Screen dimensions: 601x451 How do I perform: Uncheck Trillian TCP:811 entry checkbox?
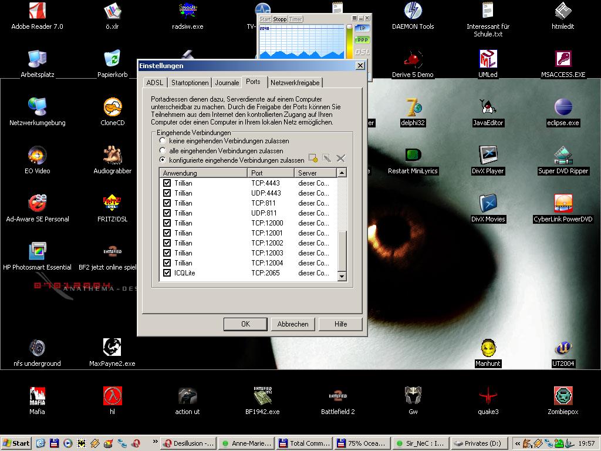pyautogui.click(x=167, y=203)
